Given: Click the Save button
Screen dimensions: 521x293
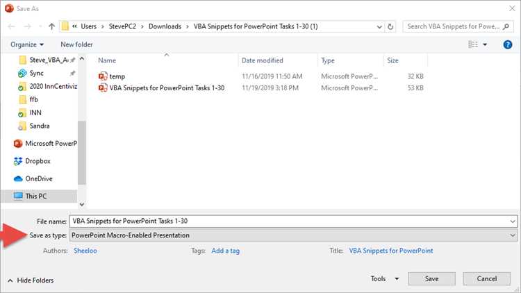Looking at the screenshot, I should tap(431, 278).
